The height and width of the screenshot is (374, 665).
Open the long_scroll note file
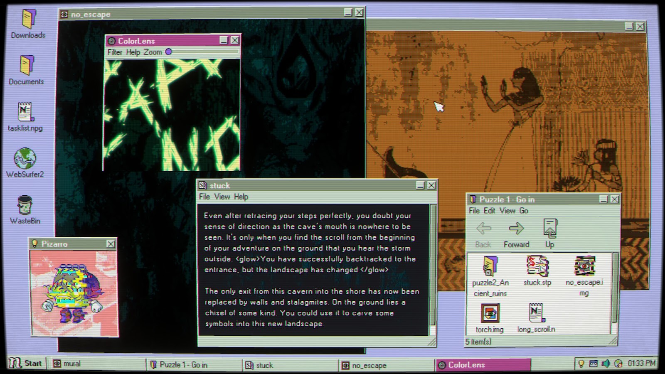click(536, 313)
